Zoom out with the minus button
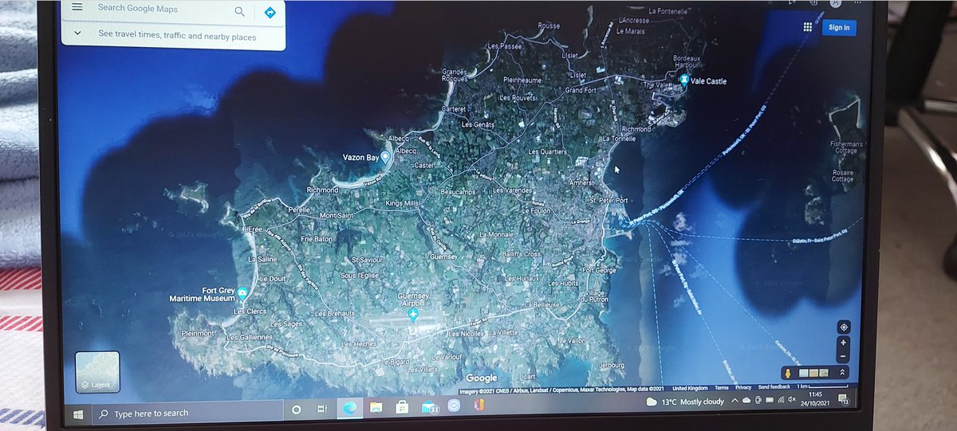The height and width of the screenshot is (431, 957). tap(843, 357)
